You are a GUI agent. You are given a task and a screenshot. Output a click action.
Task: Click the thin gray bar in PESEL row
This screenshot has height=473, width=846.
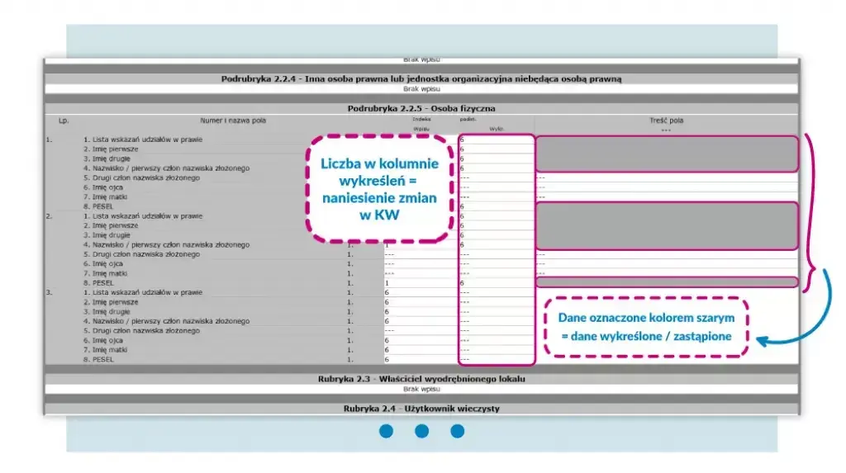[667, 282]
